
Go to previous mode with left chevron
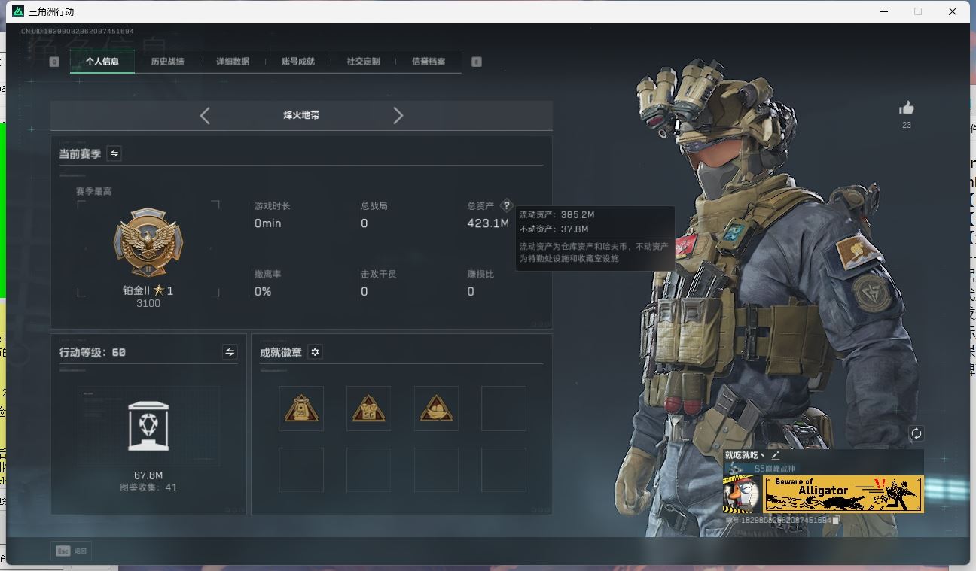click(205, 115)
